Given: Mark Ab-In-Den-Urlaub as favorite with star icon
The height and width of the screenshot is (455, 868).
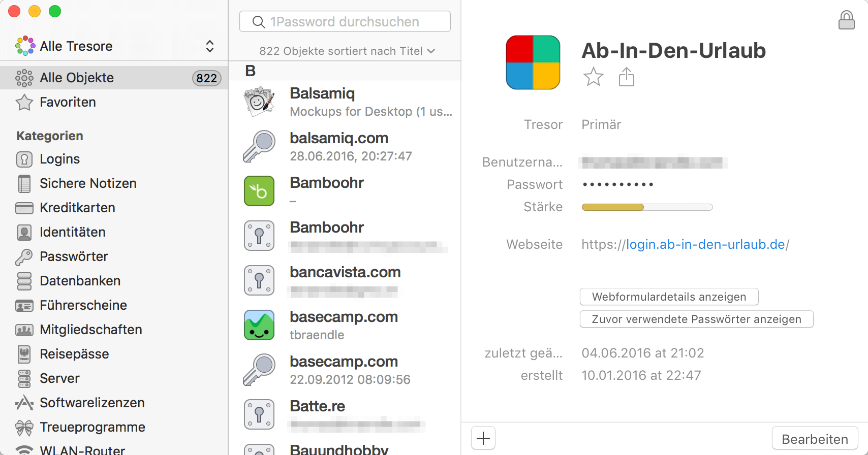Looking at the screenshot, I should pos(593,77).
